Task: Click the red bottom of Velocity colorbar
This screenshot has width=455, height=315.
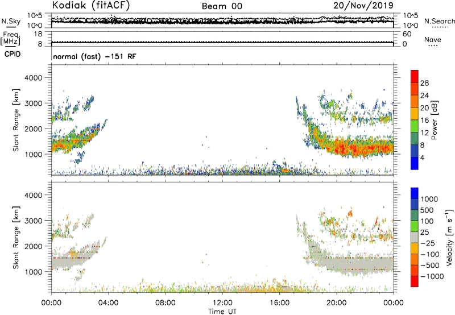Action: [x=415, y=281]
